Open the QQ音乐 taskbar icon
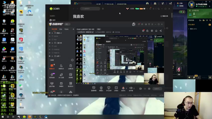212x119 pixels. point(24,117)
